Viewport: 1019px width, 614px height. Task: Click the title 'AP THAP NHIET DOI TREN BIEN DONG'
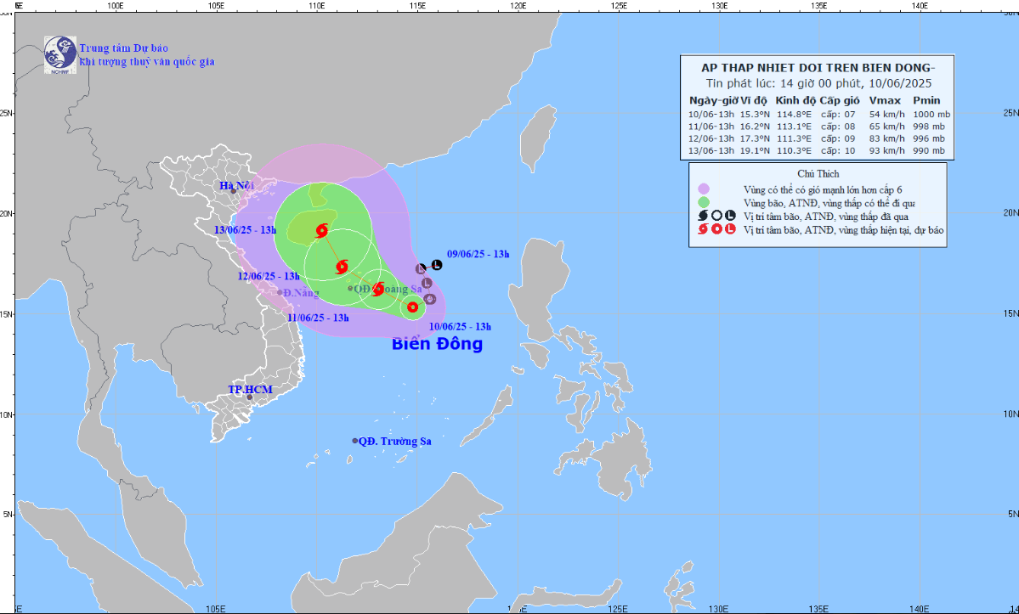(x=818, y=67)
